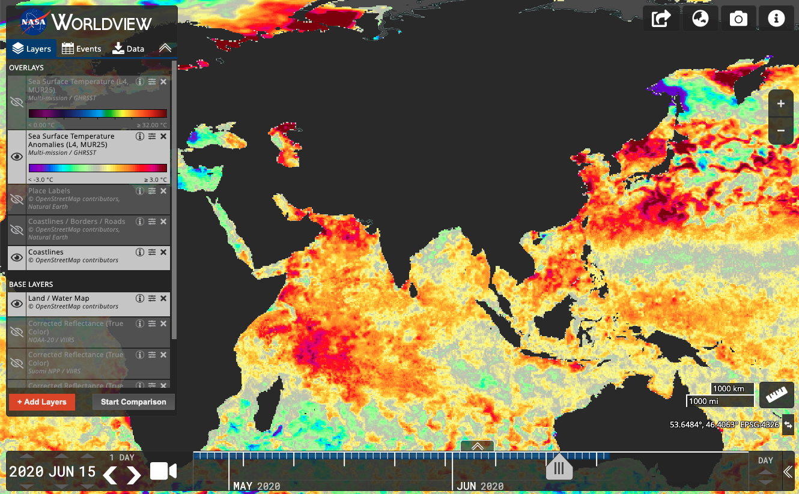799x494 pixels.
Task: Zoom out on the map
Action: click(781, 130)
